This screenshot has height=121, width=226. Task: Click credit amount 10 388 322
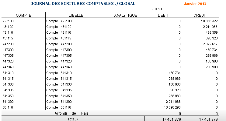pyautogui.click(x=209, y=21)
